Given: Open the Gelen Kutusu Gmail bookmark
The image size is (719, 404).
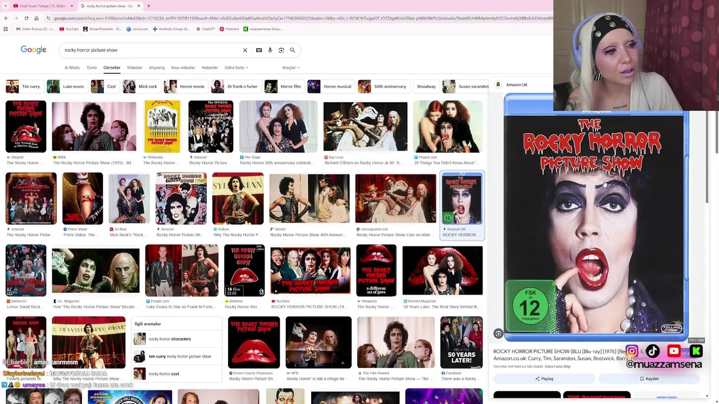Looking at the screenshot, I should (35, 29).
